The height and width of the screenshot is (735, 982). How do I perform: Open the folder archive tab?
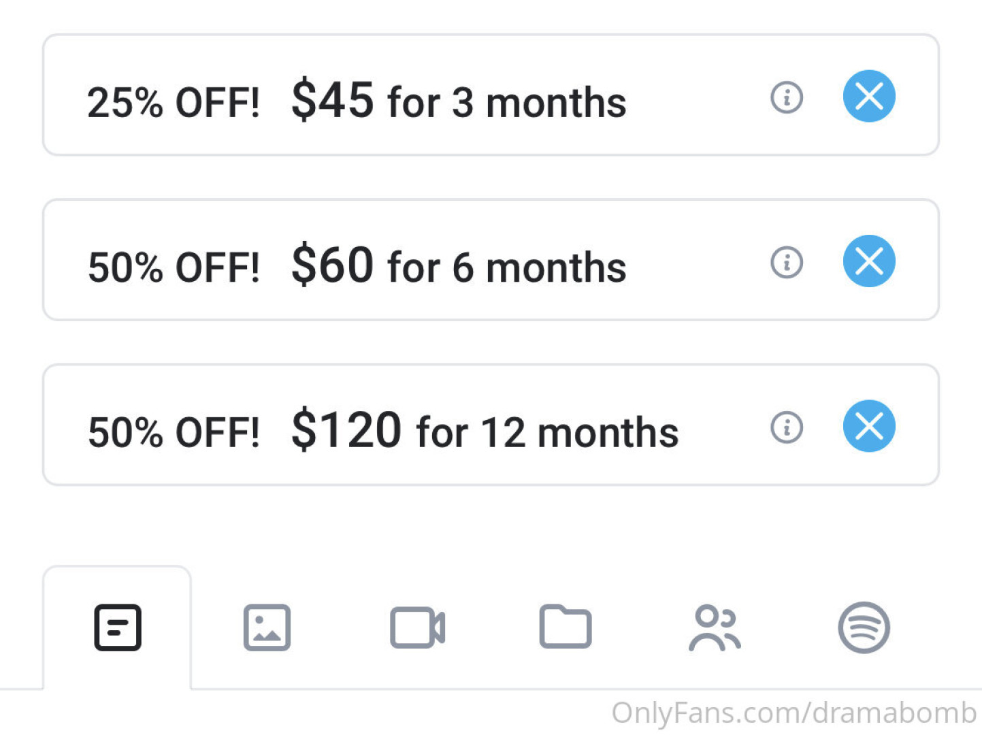tap(565, 627)
